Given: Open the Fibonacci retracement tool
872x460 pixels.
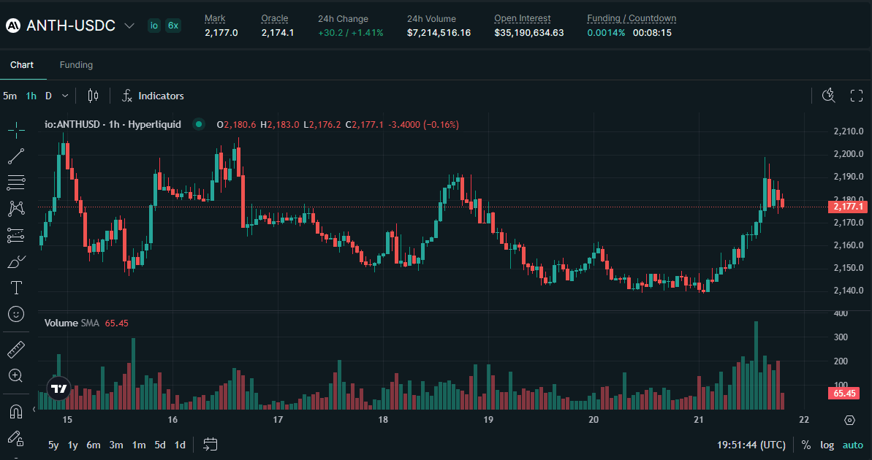Looking at the screenshot, I should [x=16, y=183].
